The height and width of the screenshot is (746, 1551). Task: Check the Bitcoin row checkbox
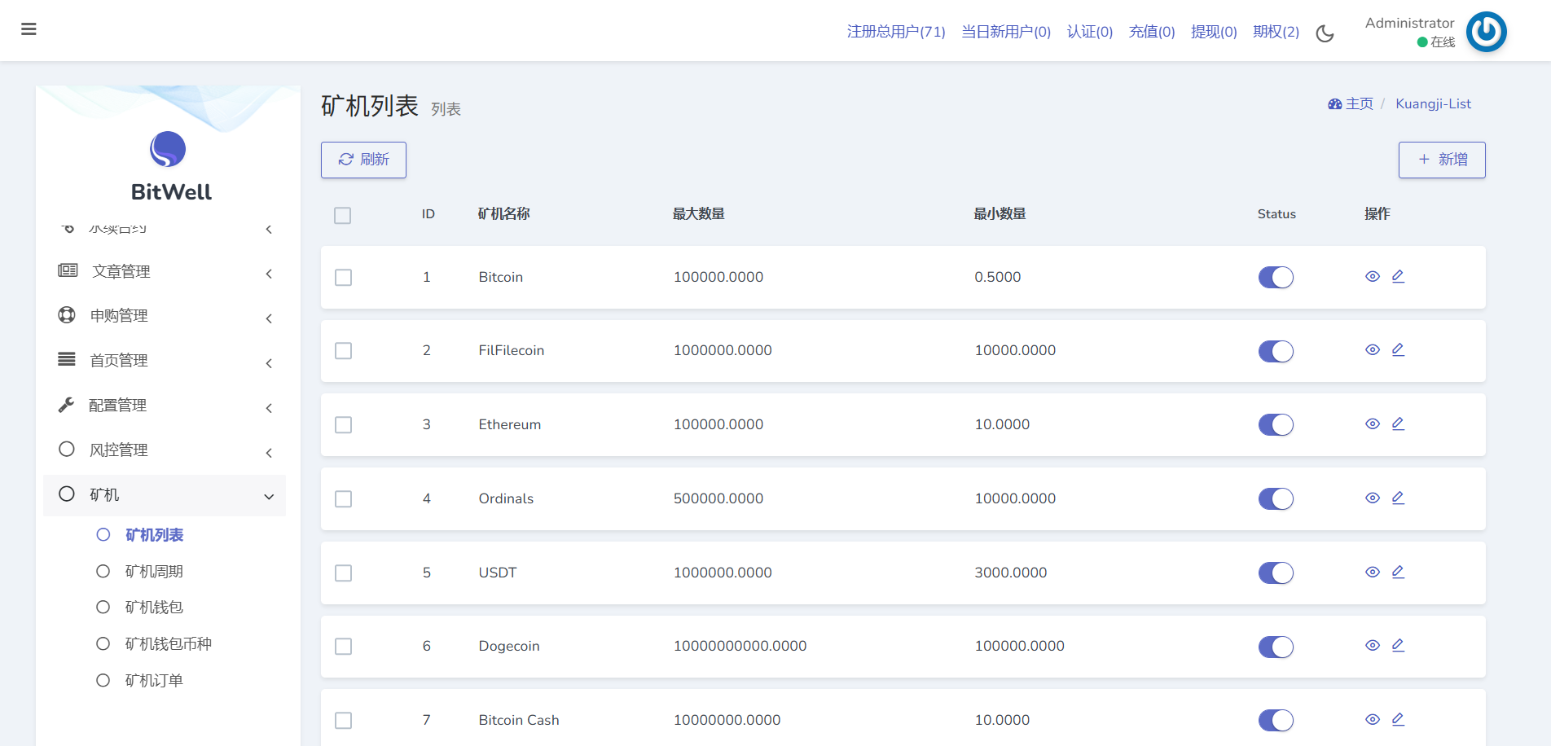tap(344, 278)
